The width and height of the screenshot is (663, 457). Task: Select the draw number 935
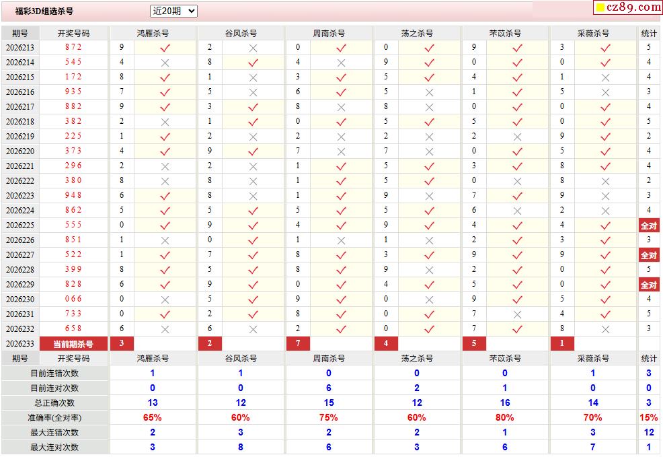point(73,92)
